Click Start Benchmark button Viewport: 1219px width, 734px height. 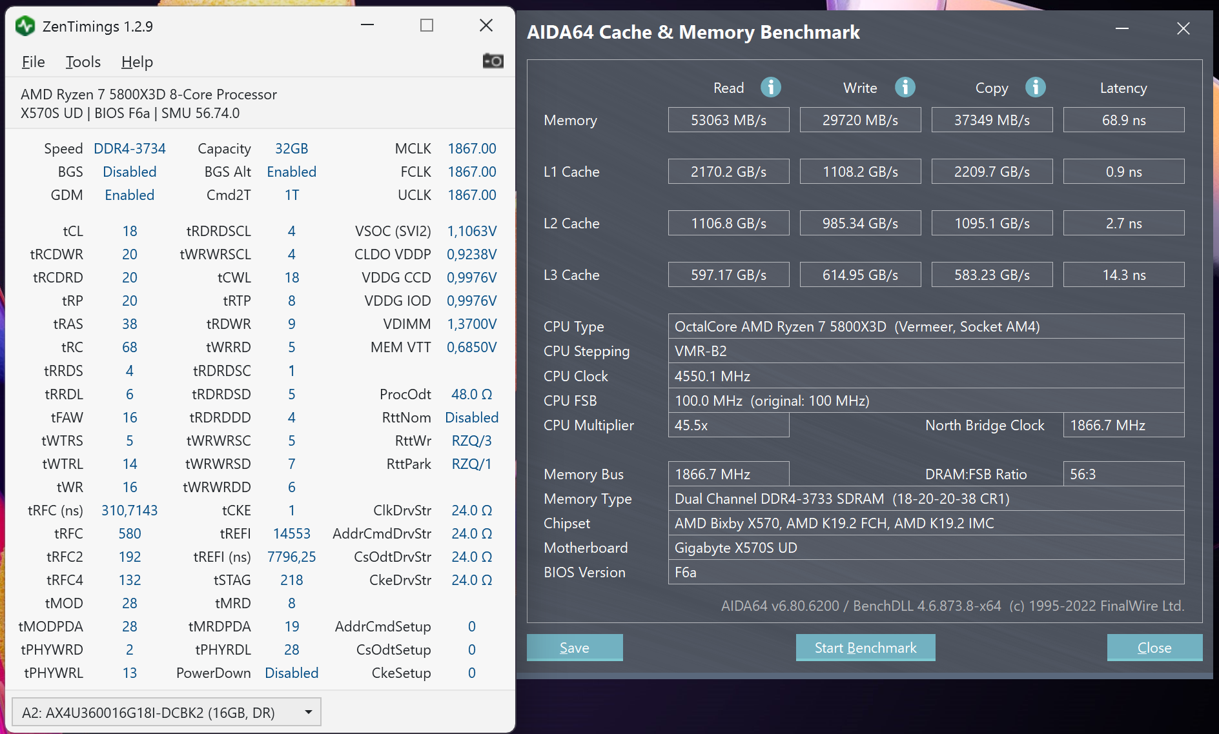pyautogui.click(x=865, y=648)
